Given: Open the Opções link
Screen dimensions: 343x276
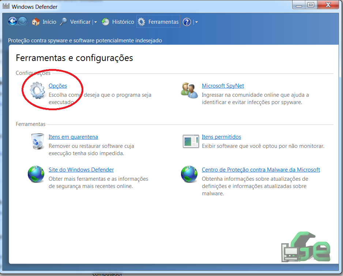Looking at the screenshot, I should (58, 85).
